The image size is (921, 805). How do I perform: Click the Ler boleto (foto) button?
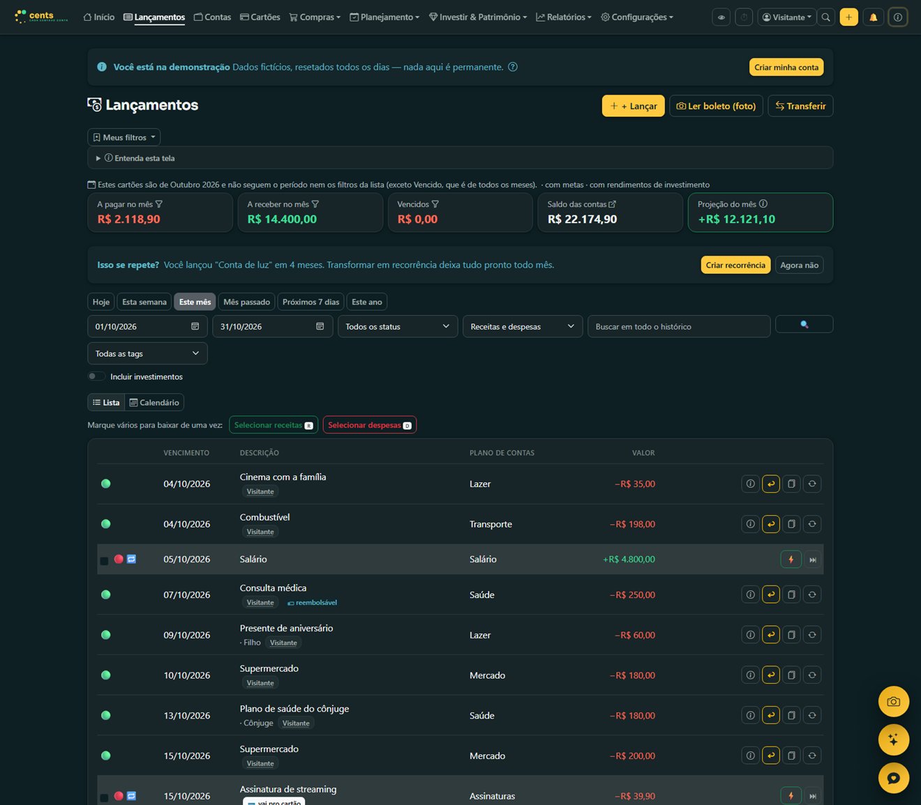[x=716, y=106]
